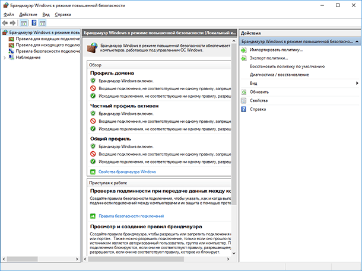Toggle the Actions pane toolbar icon
Screen dimensions: 362x271
pos(42,23)
